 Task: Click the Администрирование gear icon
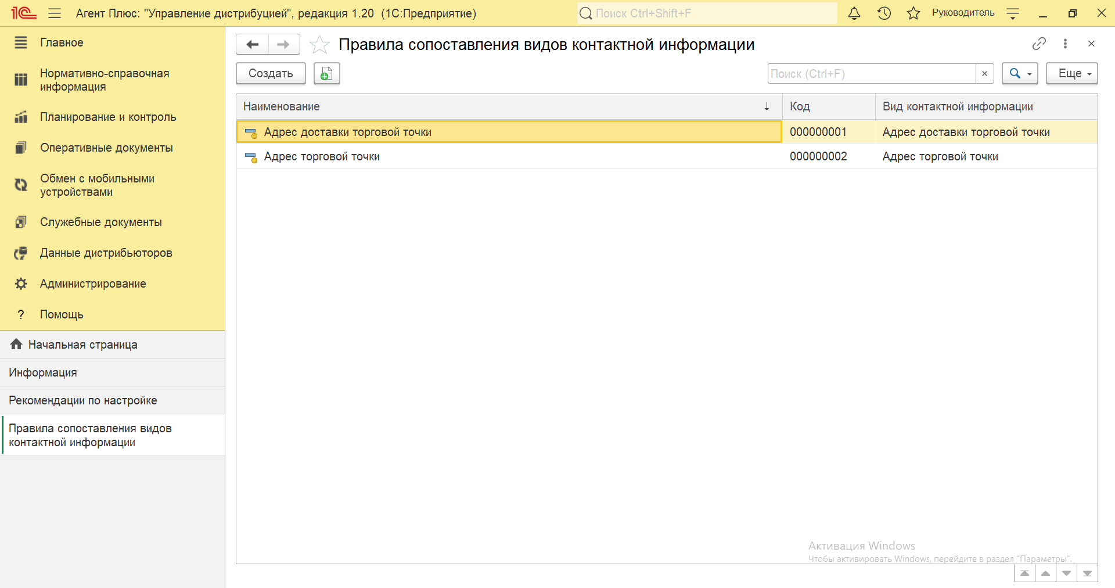(21, 284)
